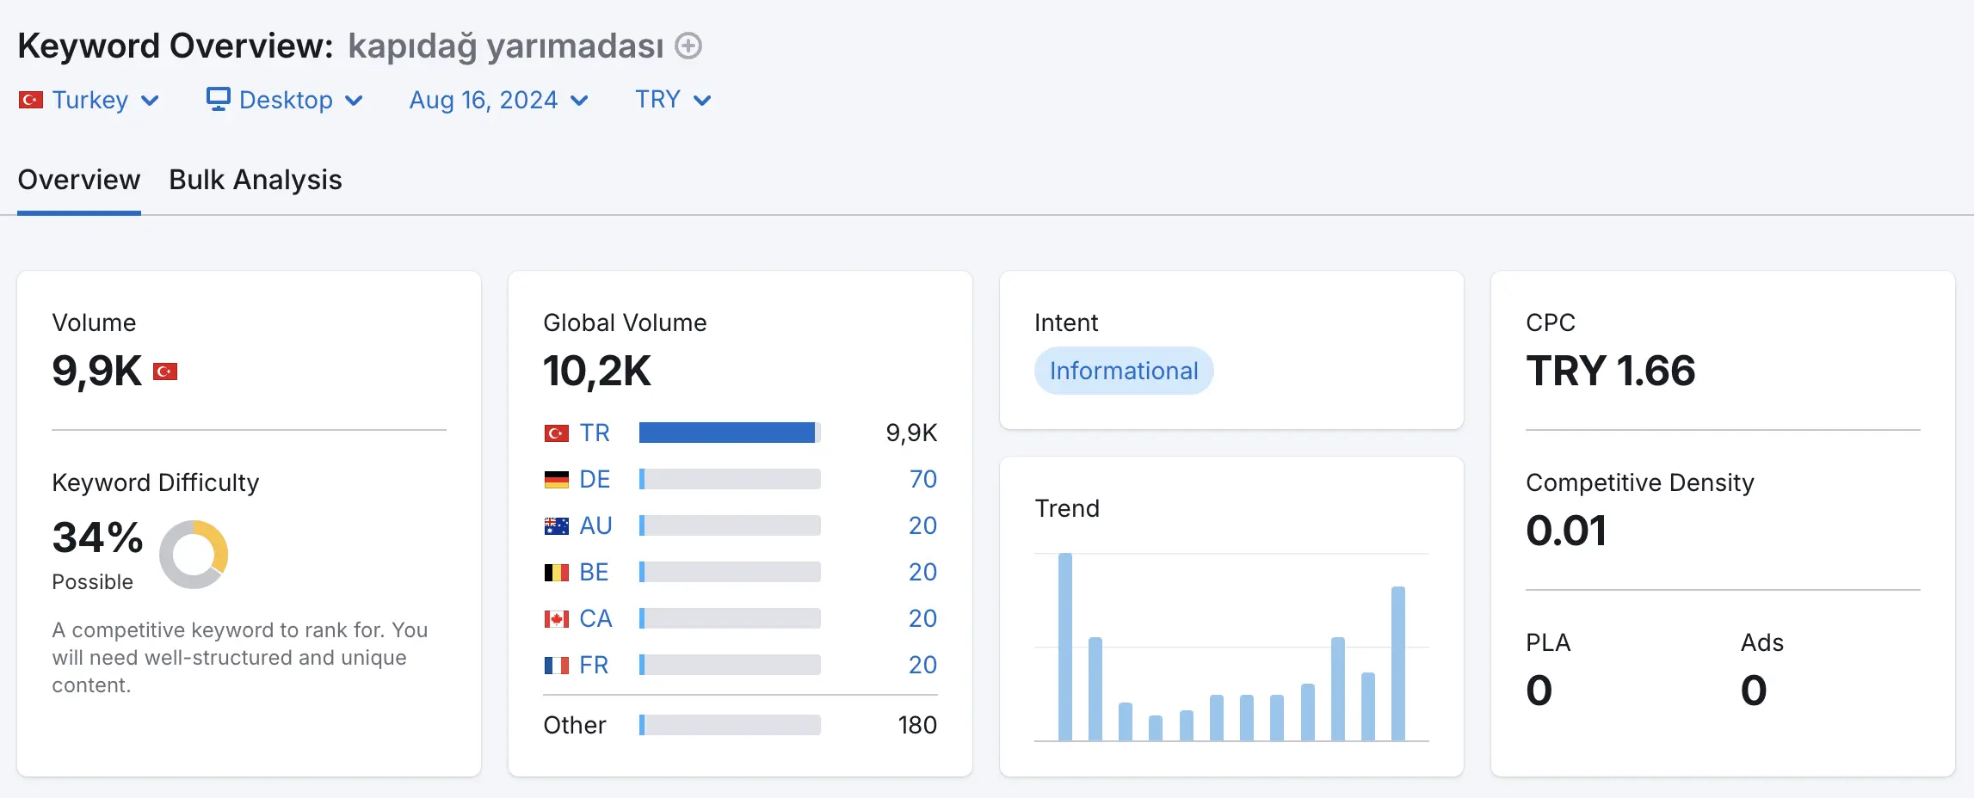Click the Informational intent badge
Viewport: 1974px width, 798px height.
(1124, 371)
